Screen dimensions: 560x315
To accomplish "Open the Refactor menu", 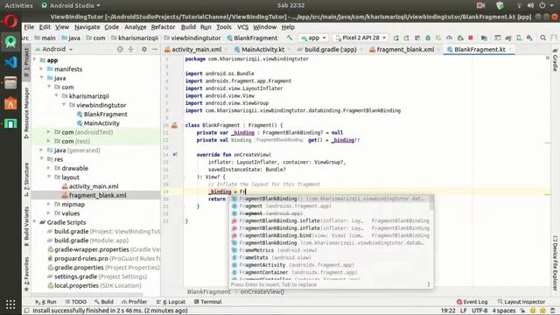I will (164, 27).
